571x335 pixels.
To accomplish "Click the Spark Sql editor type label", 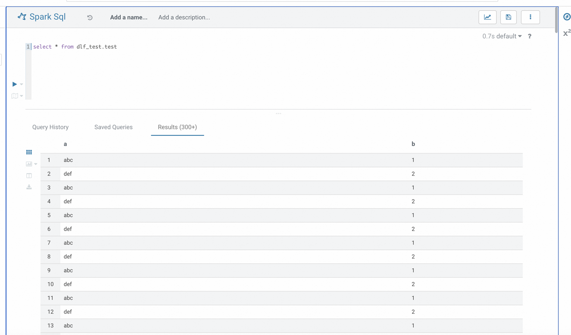I will tap(47, 17).
